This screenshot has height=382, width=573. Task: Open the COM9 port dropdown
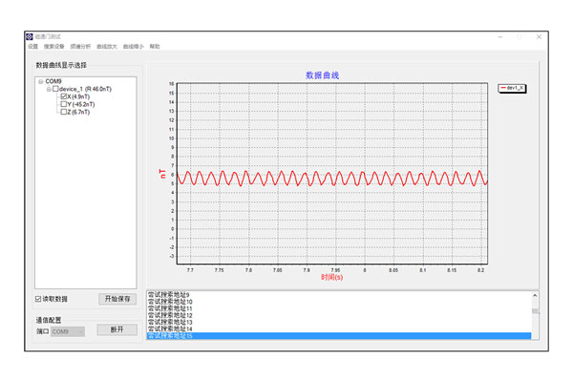click(69, 331)
